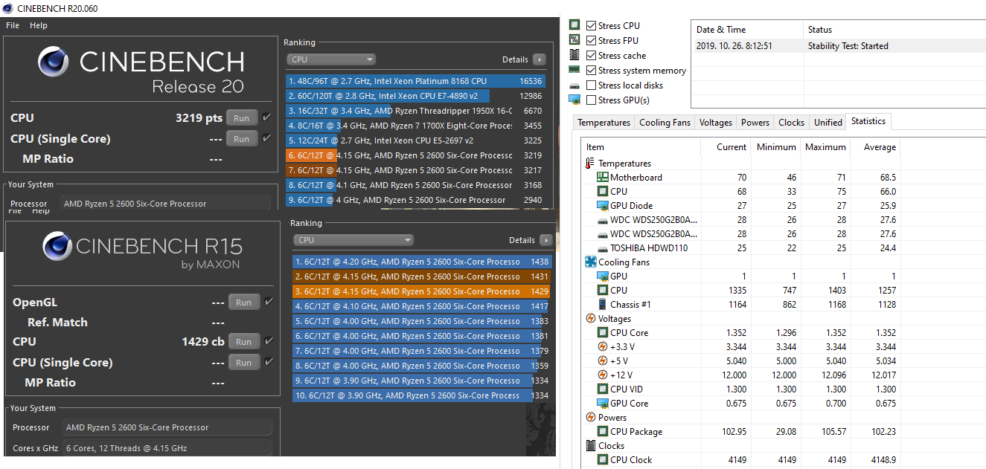Click the CPU Core voltage chip icon
The image size is (986, 469).
[603, 333]
